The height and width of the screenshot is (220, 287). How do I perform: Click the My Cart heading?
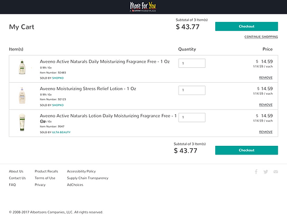tap(22, 27)
